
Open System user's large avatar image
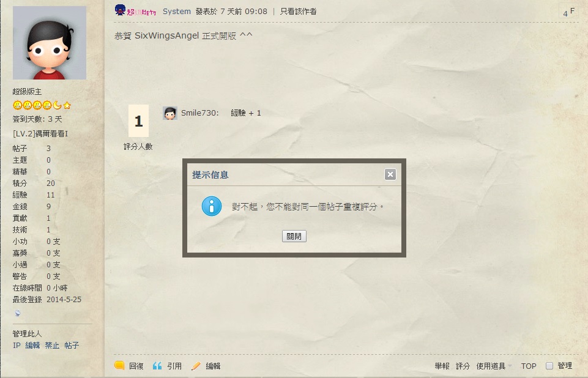[50, 43]
